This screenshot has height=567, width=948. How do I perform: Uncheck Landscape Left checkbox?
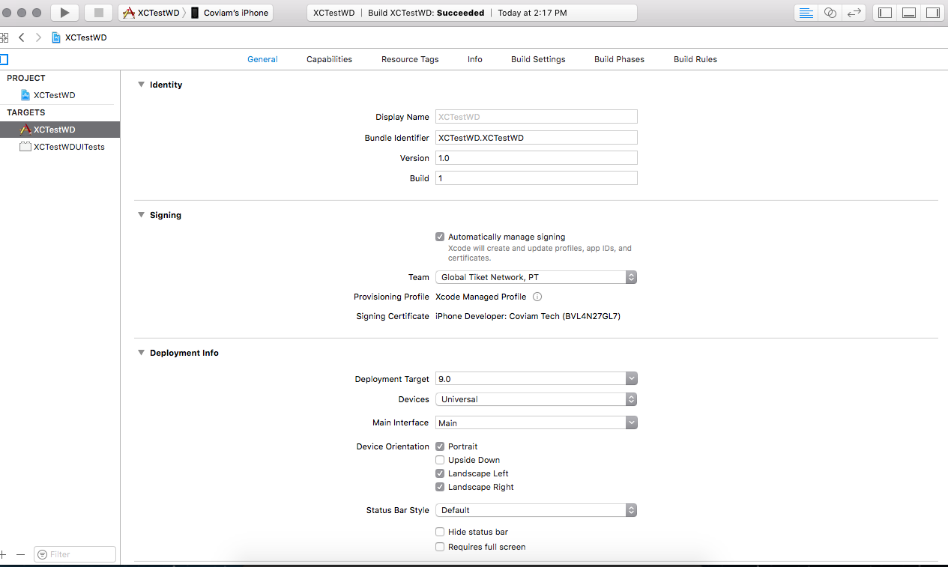pos(440,473)
